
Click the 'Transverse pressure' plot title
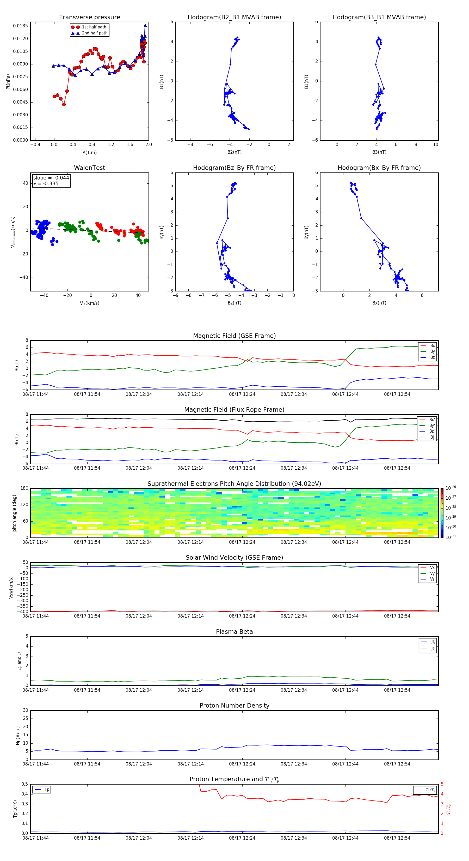[89, 17]
